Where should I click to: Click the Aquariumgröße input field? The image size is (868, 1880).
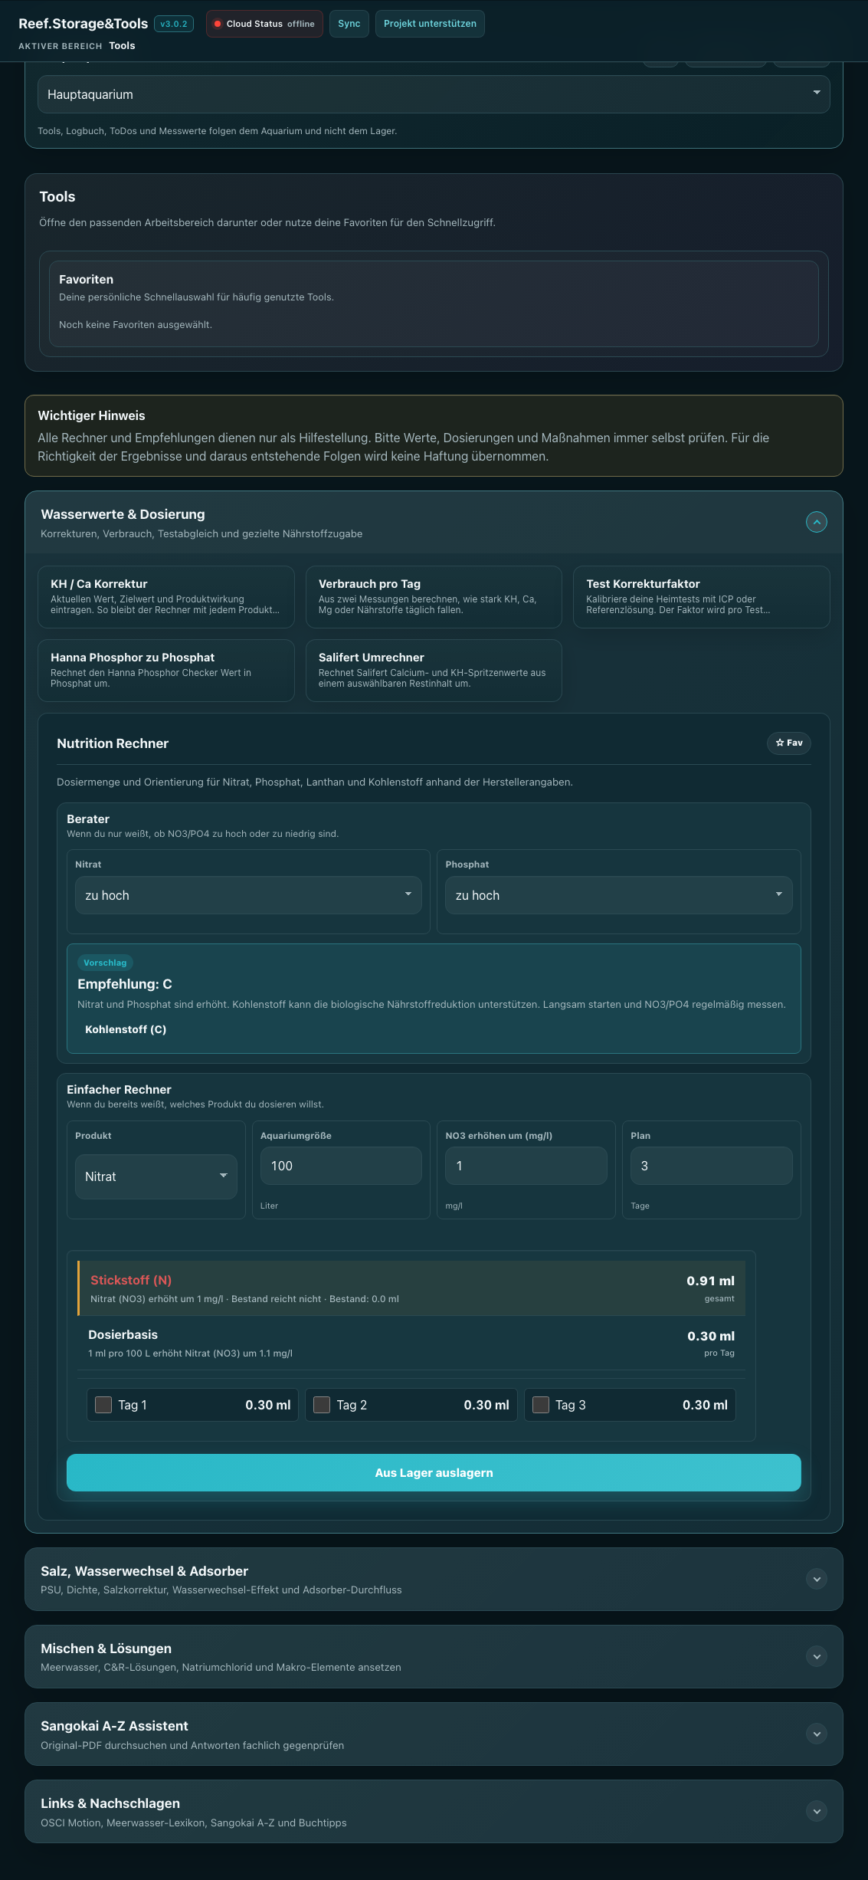pos(341,1166)
